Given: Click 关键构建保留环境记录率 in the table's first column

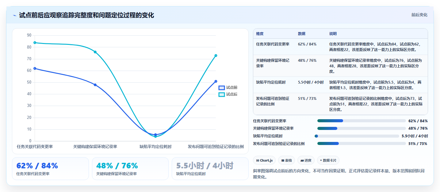Looking at the screenshot, I should pos(273,63).
